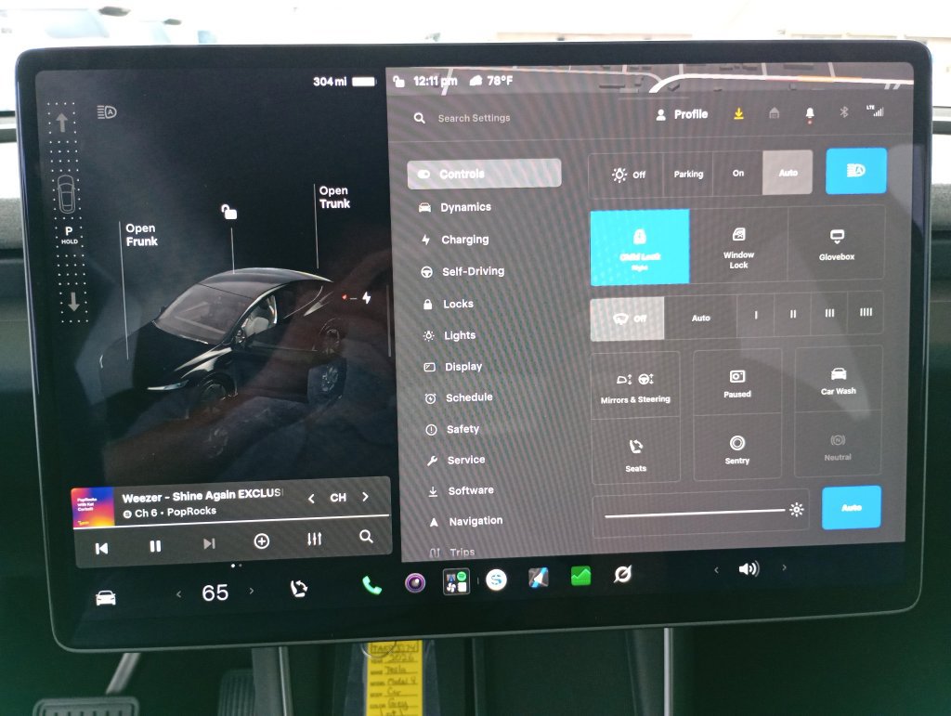The height and width of the screenshot is (716, 951).
Task: Open the dashcam camera app icon
Action: [x=415, y=582]
